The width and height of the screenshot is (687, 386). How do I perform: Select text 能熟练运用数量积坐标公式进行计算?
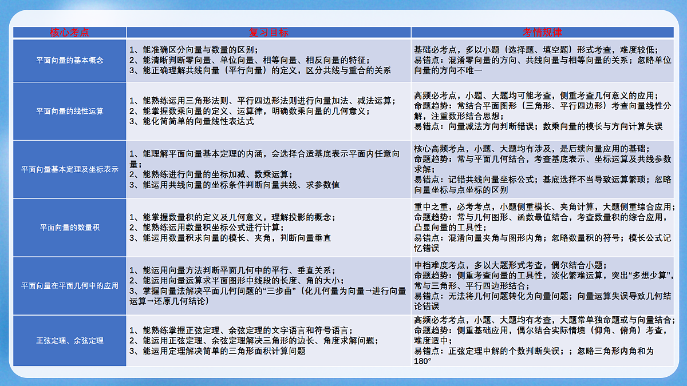coord(211,228)
